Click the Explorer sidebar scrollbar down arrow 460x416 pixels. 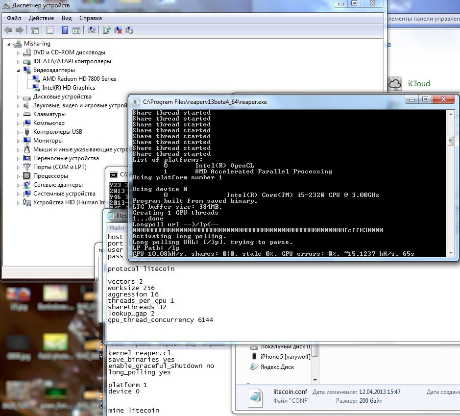(315, 380)
